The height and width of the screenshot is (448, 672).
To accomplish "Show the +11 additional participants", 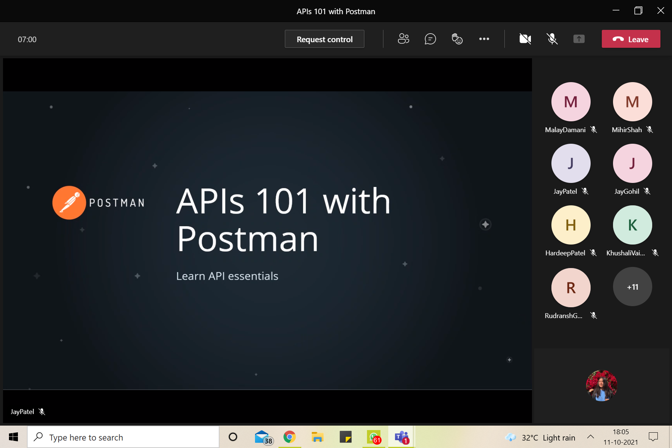I will click(632, 287).
